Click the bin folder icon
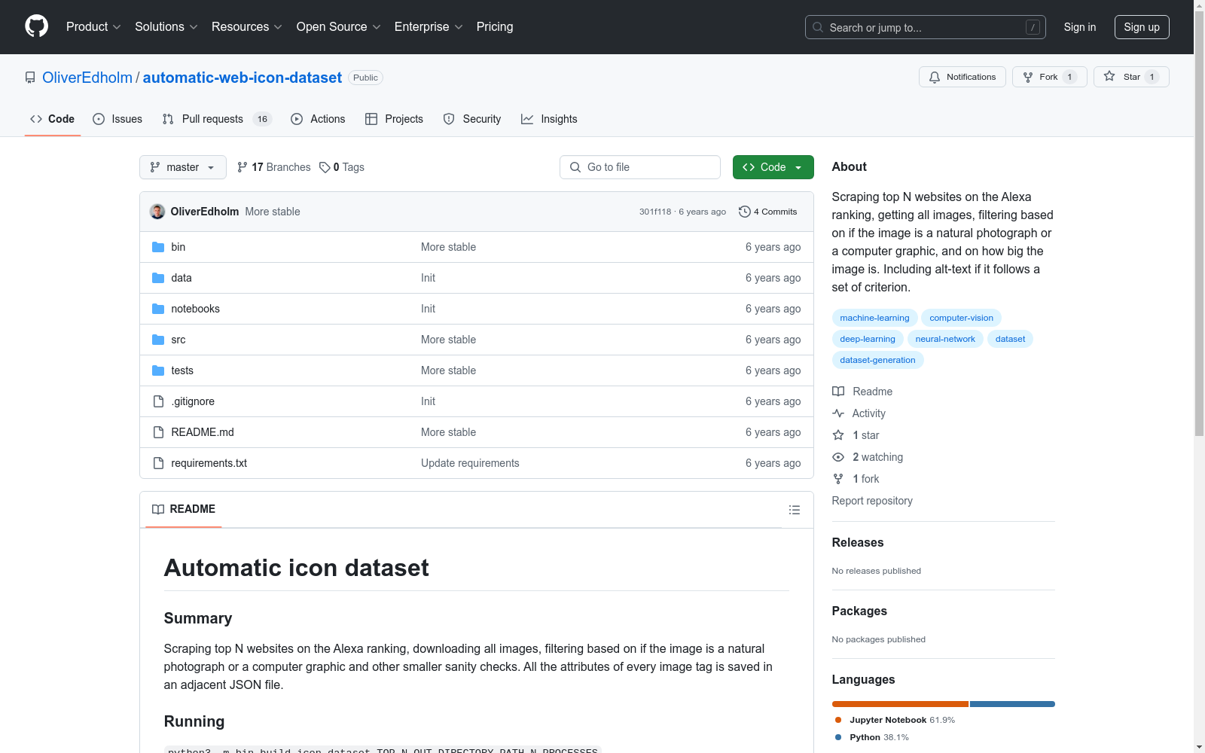This screenshot has height=753, width=1205. pos(158,247)
